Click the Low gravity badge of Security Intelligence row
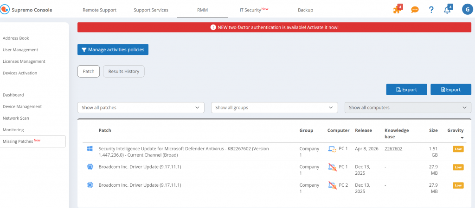 click(458, 149)
